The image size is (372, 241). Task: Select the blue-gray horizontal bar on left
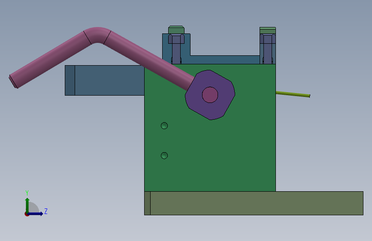coord(105,81)
